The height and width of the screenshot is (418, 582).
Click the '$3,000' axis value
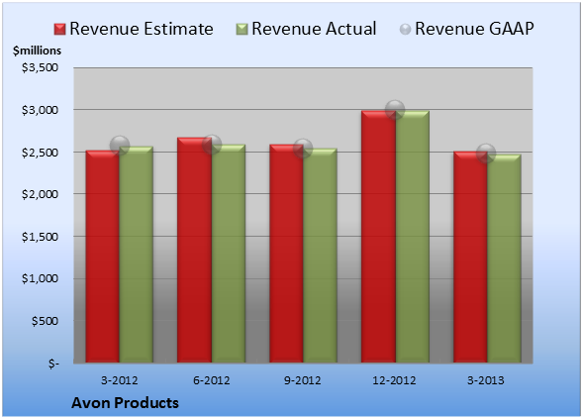coord(40,110)
